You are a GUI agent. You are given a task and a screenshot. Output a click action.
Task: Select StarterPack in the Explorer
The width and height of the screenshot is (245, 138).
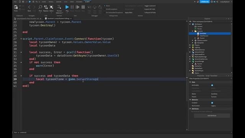(x=198, y=68)
